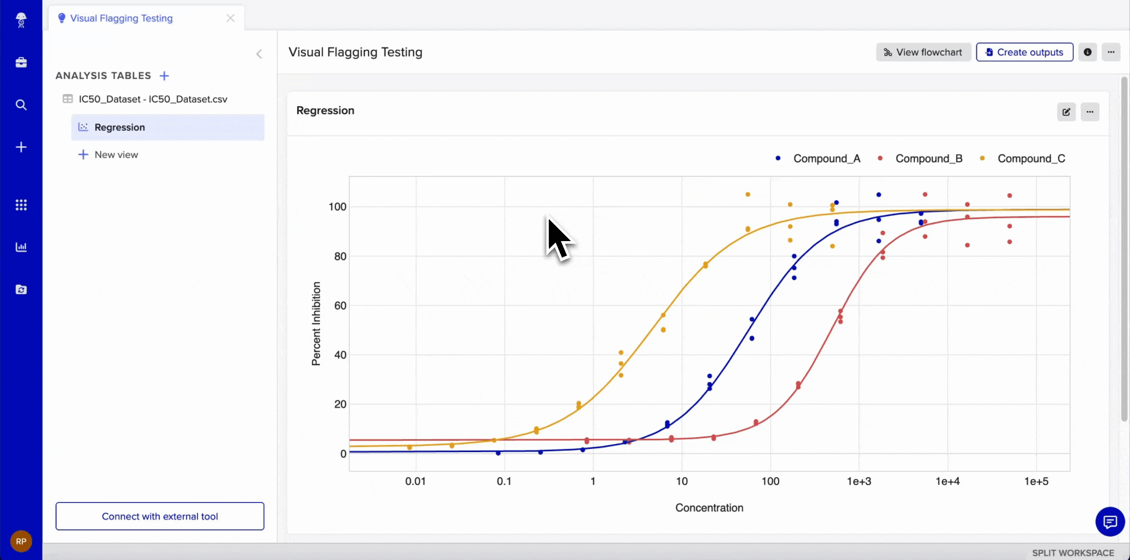Viewport: 1130px width, 560px height.
Task: Open the Regression panel more options menu
Action: tap(1090, 112)
